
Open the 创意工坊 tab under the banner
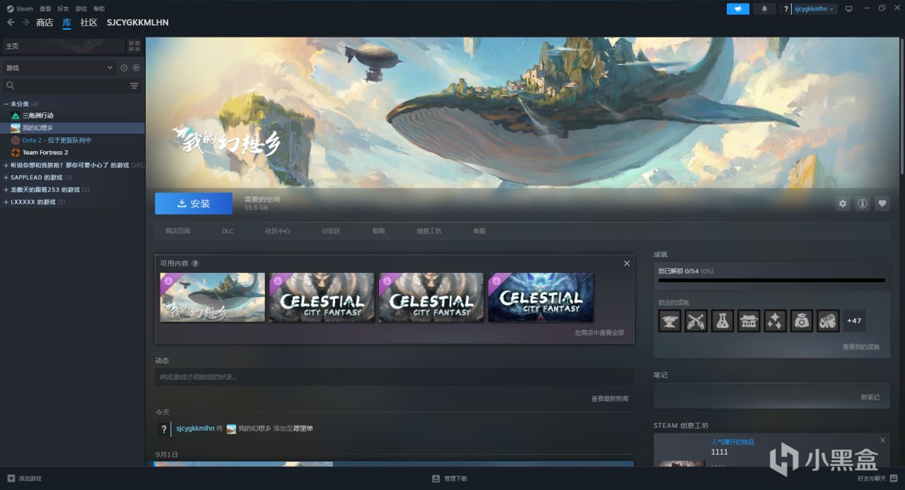(x=428, y=231)
